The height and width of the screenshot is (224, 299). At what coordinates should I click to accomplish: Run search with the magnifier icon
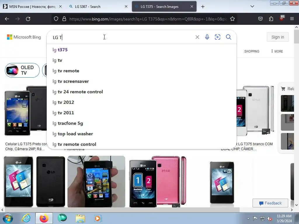coord(228,37)
